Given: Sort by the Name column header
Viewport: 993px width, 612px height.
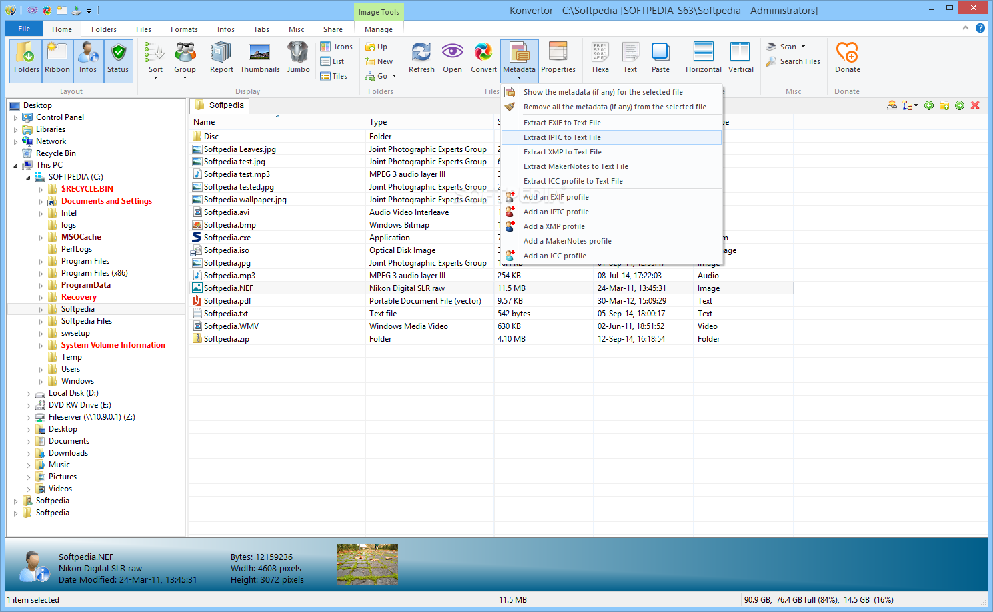Looking at the screenshot, I should point(277,122).
